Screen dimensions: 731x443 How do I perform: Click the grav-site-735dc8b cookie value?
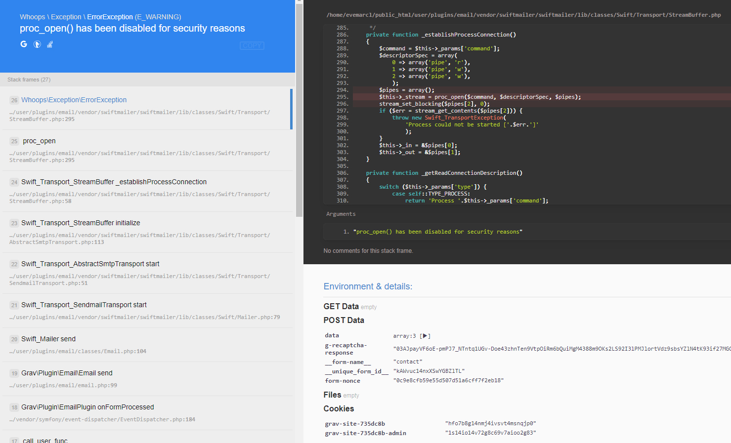[490, 423]
